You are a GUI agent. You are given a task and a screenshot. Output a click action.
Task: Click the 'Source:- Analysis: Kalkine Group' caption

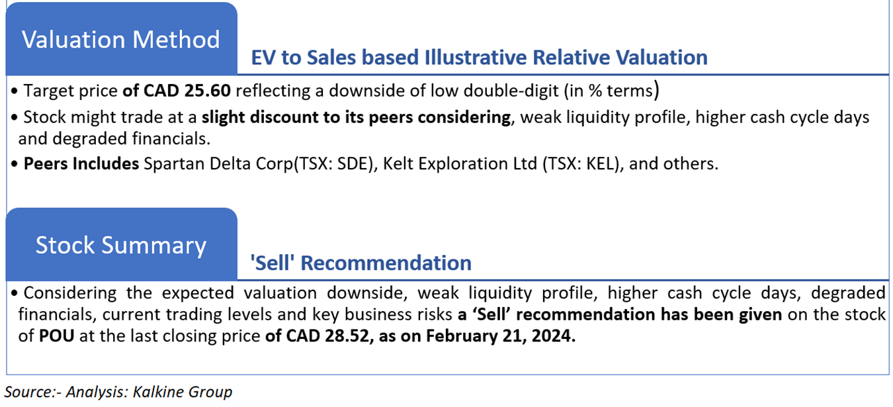pyautogui.click(x=118, y=392)
